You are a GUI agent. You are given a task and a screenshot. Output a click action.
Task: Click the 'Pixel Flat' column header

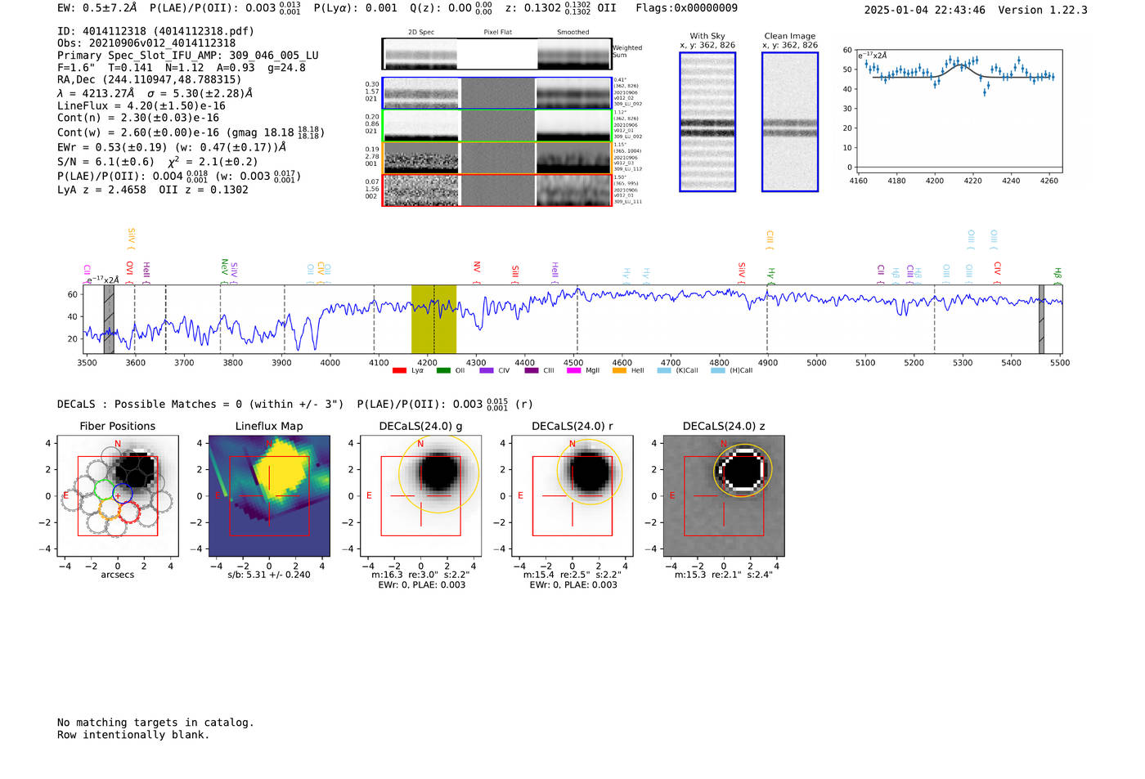497,33
